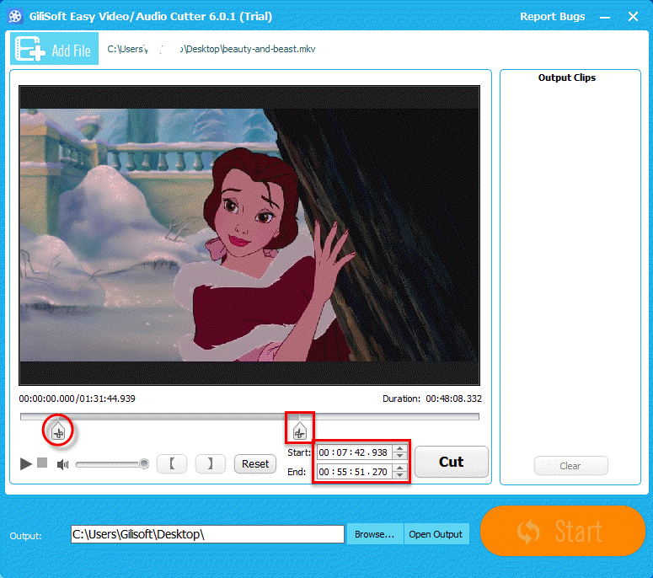Stop video playback

(42, 463)
